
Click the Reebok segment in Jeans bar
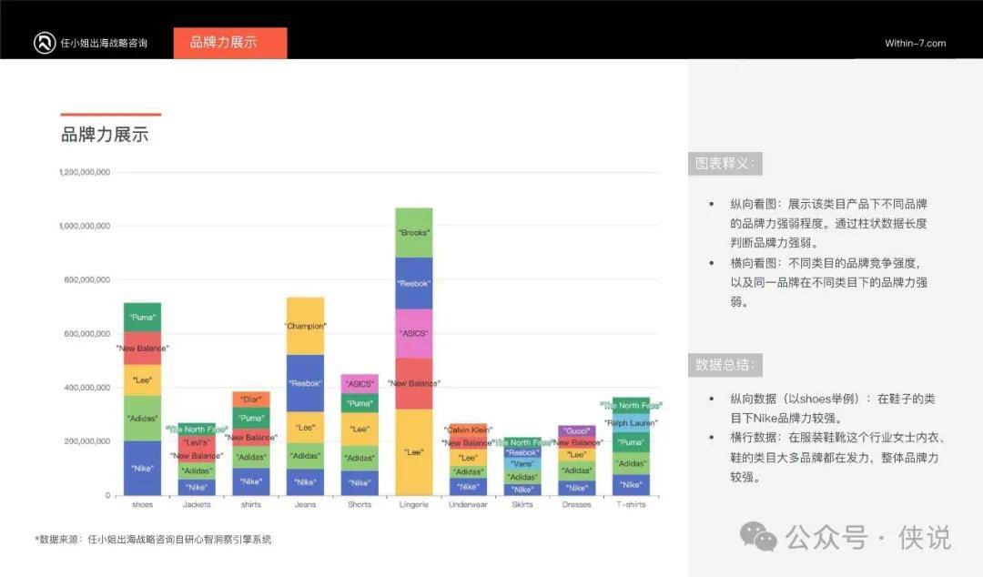point(305,383)
